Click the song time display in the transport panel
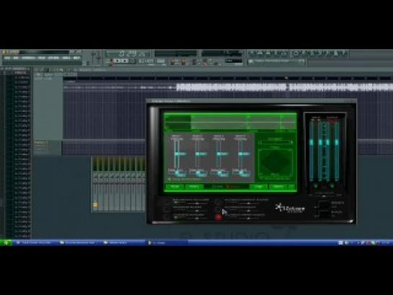 128,53
